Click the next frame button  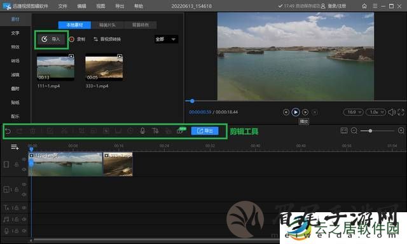(305, 112)
